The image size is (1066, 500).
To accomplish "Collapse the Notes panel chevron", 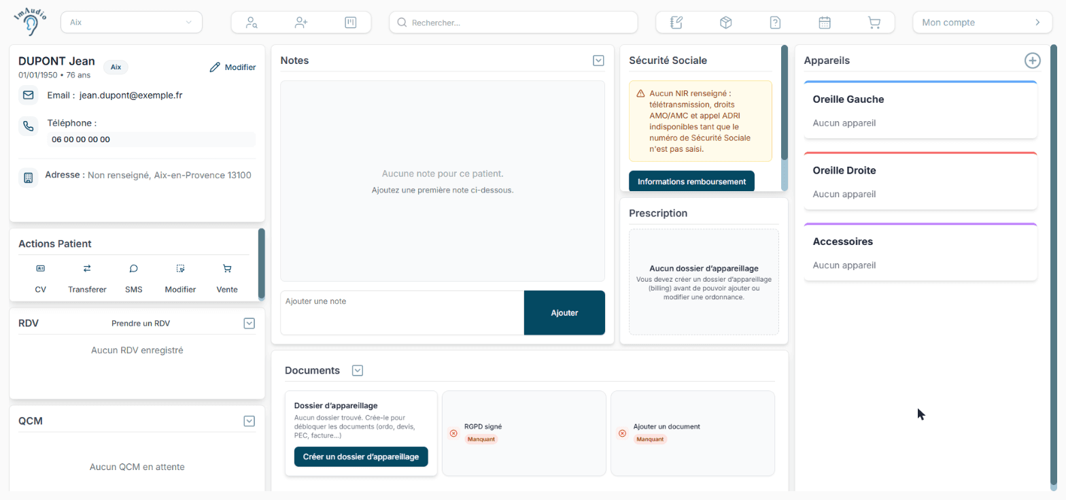I will click(598, 61).
